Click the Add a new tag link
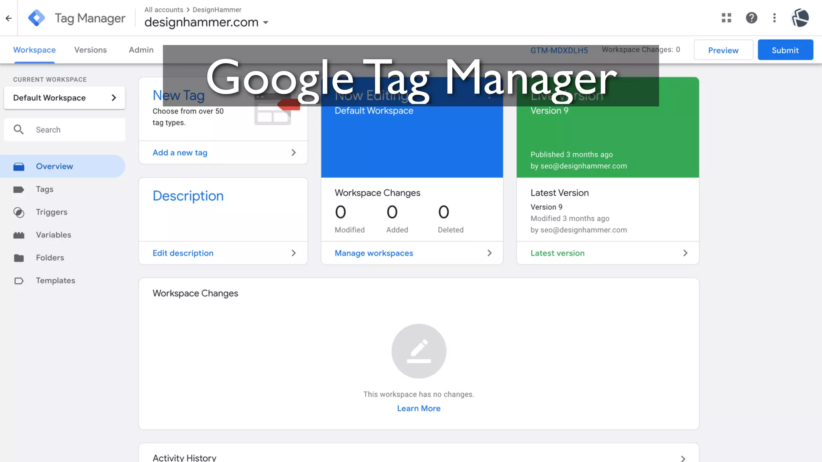822x462 pixels. click(x=180, y=152)
